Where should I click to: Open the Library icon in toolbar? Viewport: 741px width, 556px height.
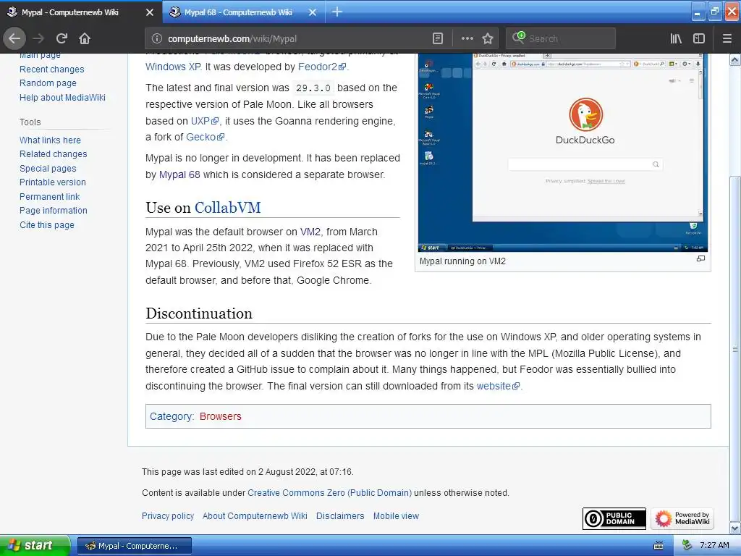(676, 39)
